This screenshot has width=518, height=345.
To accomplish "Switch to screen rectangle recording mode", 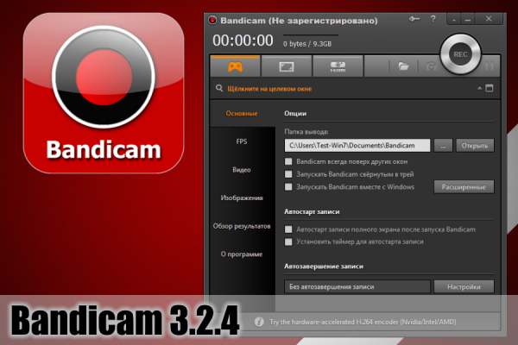I will [x=286, y=65].
